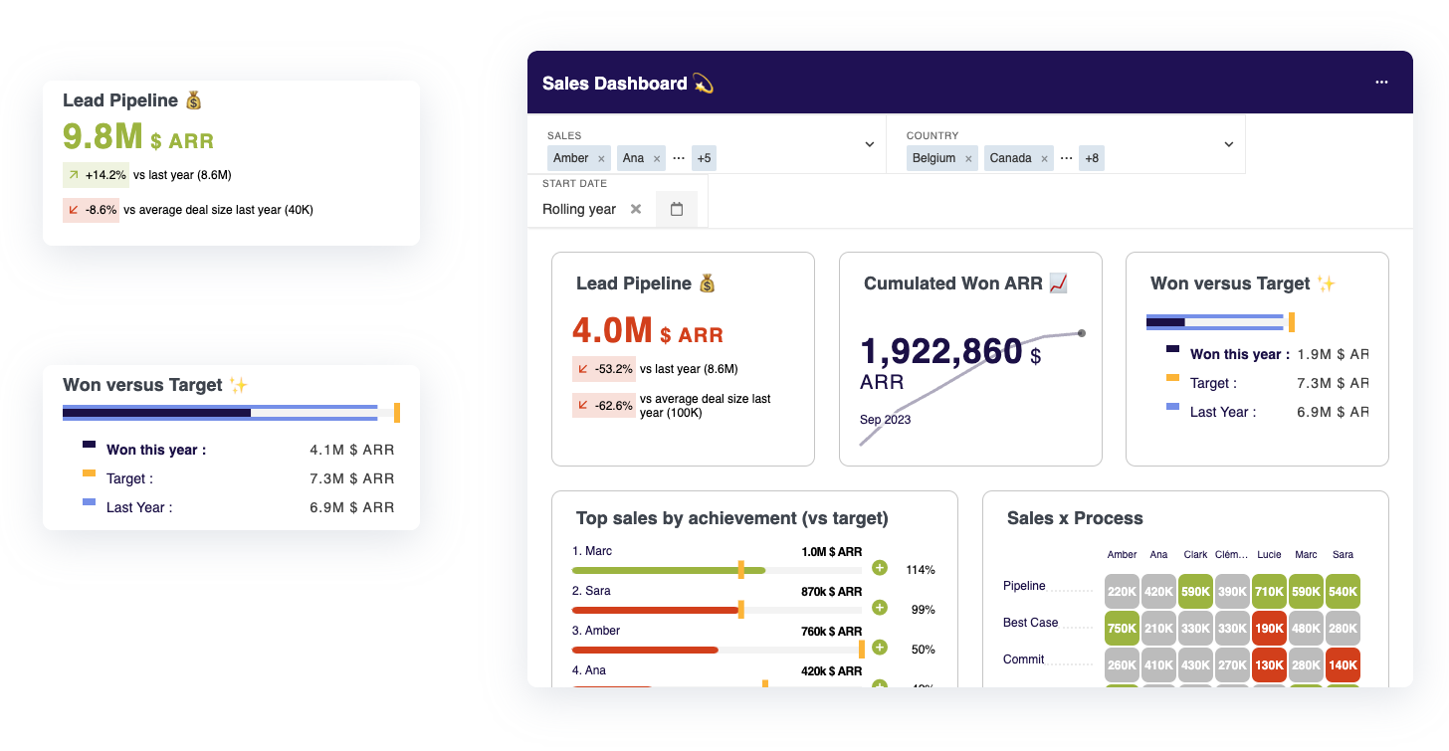Click the green plus icon next to Sara
The width and height of the screenshot is (1449, 751).
click(x=879, y=608)
